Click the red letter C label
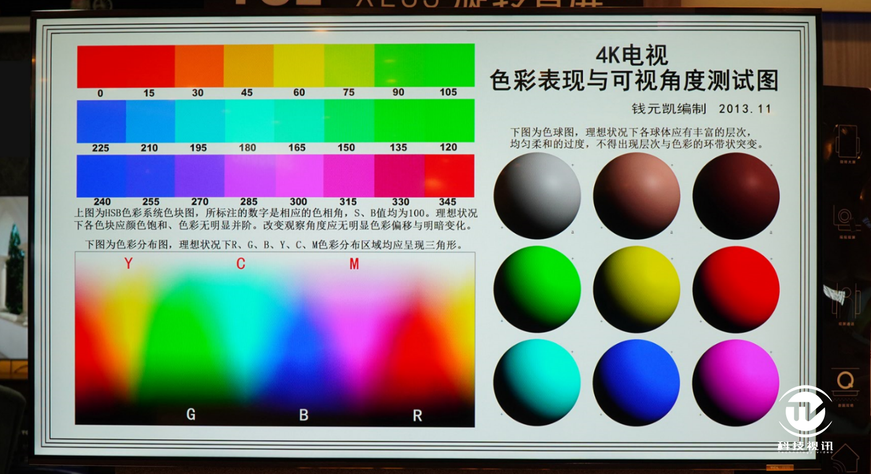Screen dimensions: 871x474 click(241, 264)
